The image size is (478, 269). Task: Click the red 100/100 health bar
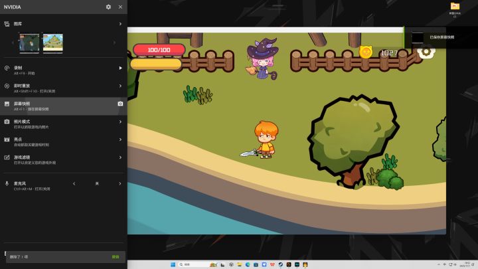coord(159,50)
